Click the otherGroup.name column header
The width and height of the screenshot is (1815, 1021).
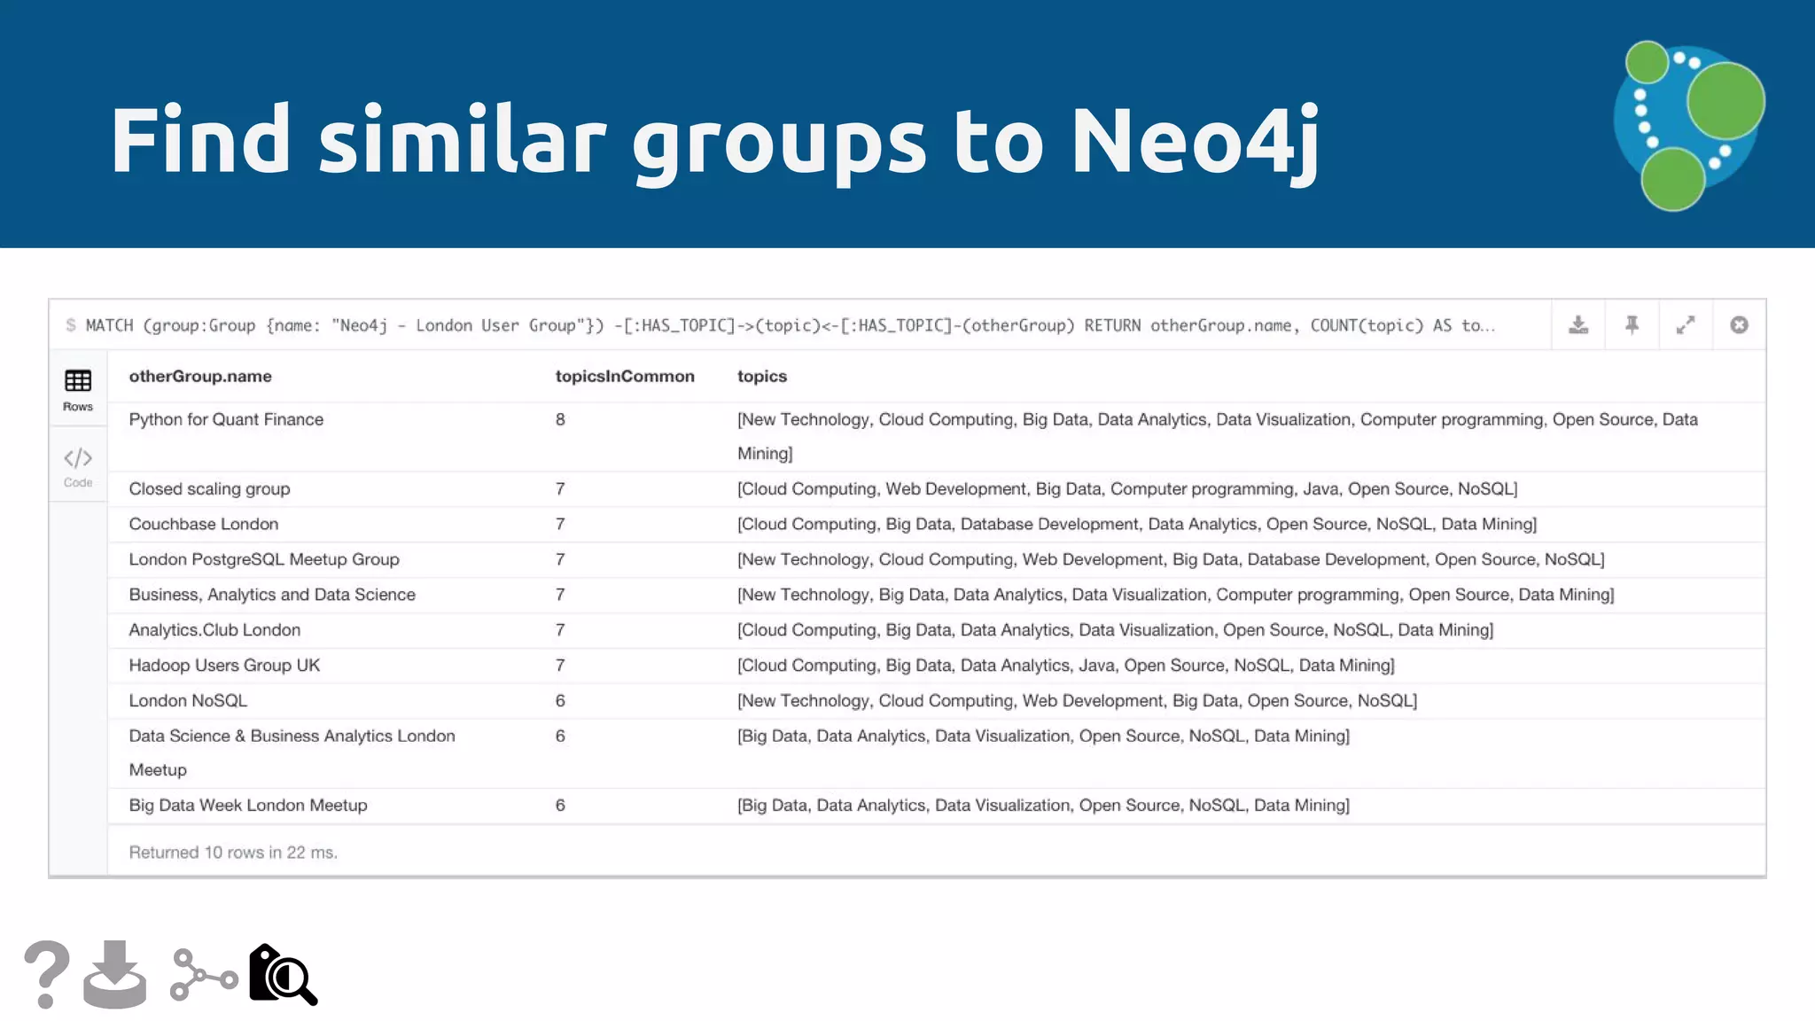200,376
